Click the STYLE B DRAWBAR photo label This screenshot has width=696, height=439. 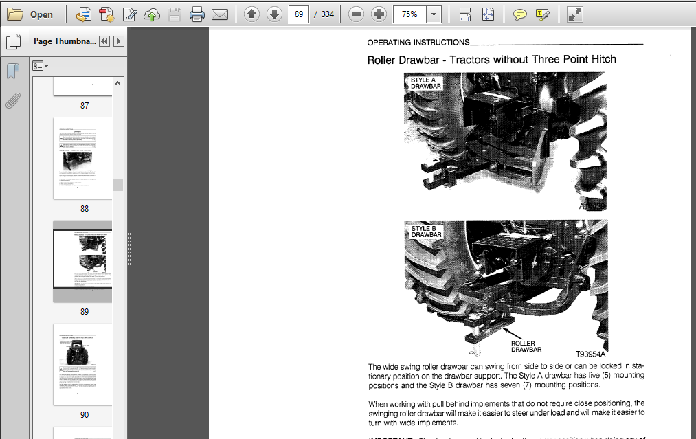tap(426, 232)
